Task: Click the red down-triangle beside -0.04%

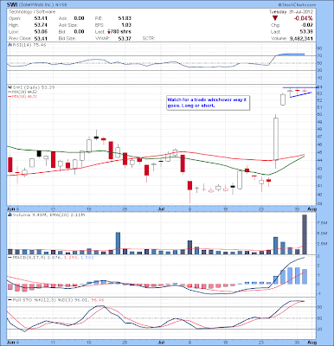Action: tap(275, 18)
